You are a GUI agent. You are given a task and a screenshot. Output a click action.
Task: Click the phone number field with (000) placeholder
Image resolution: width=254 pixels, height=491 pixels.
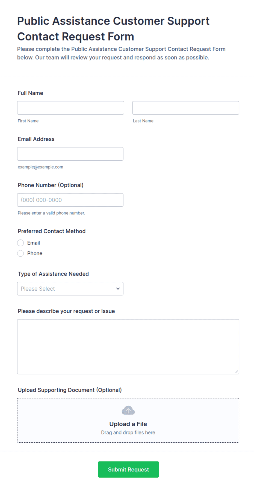pos(70,200)
